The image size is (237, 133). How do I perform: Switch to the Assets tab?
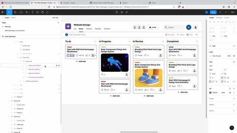pos(13,18)
